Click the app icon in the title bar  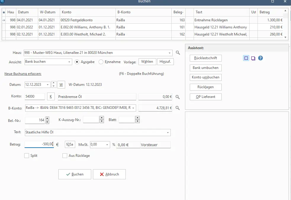tap(2, 1)
